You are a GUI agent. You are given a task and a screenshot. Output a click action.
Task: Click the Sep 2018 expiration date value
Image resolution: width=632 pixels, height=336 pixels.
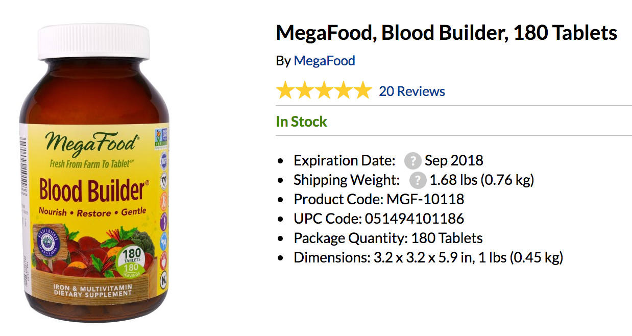coord(454,160)
